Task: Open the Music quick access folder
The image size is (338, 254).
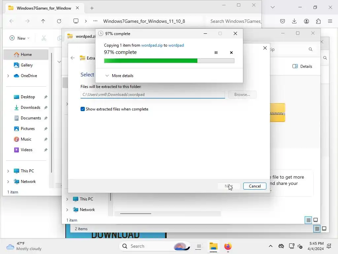Action: click(26, 139)
